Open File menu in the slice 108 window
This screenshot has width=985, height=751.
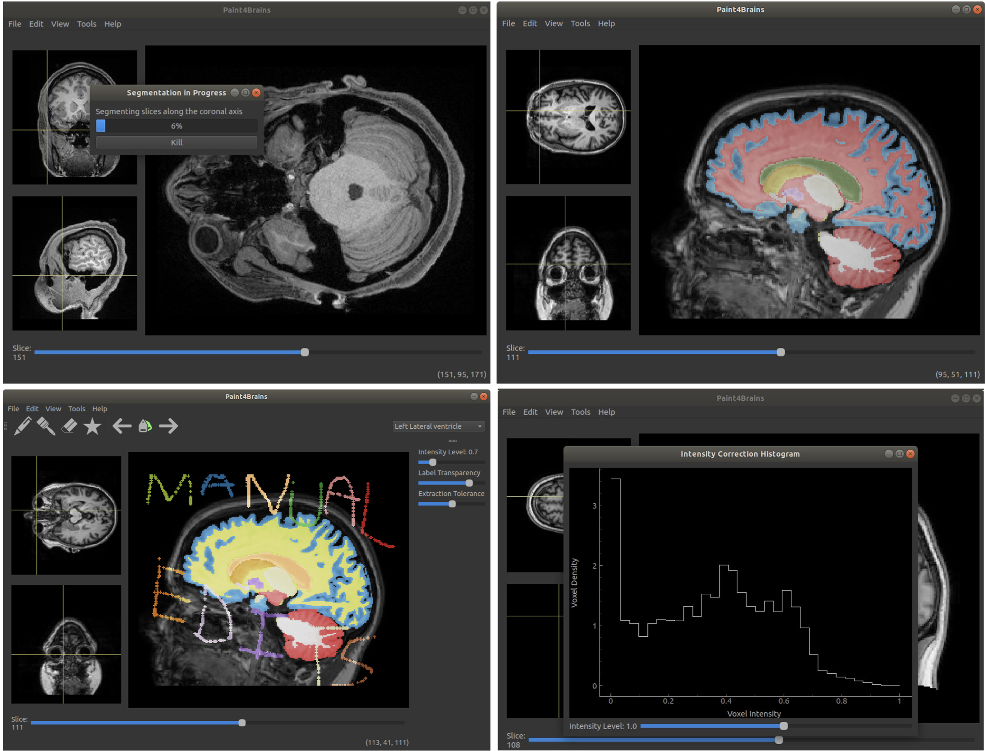coord(509,412)
